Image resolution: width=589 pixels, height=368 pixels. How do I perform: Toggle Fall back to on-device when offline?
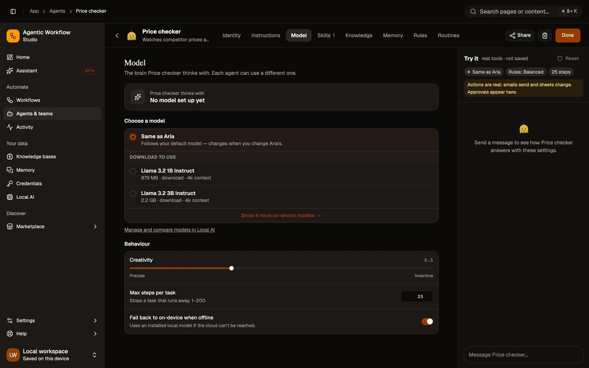click(x=427, y=321)
